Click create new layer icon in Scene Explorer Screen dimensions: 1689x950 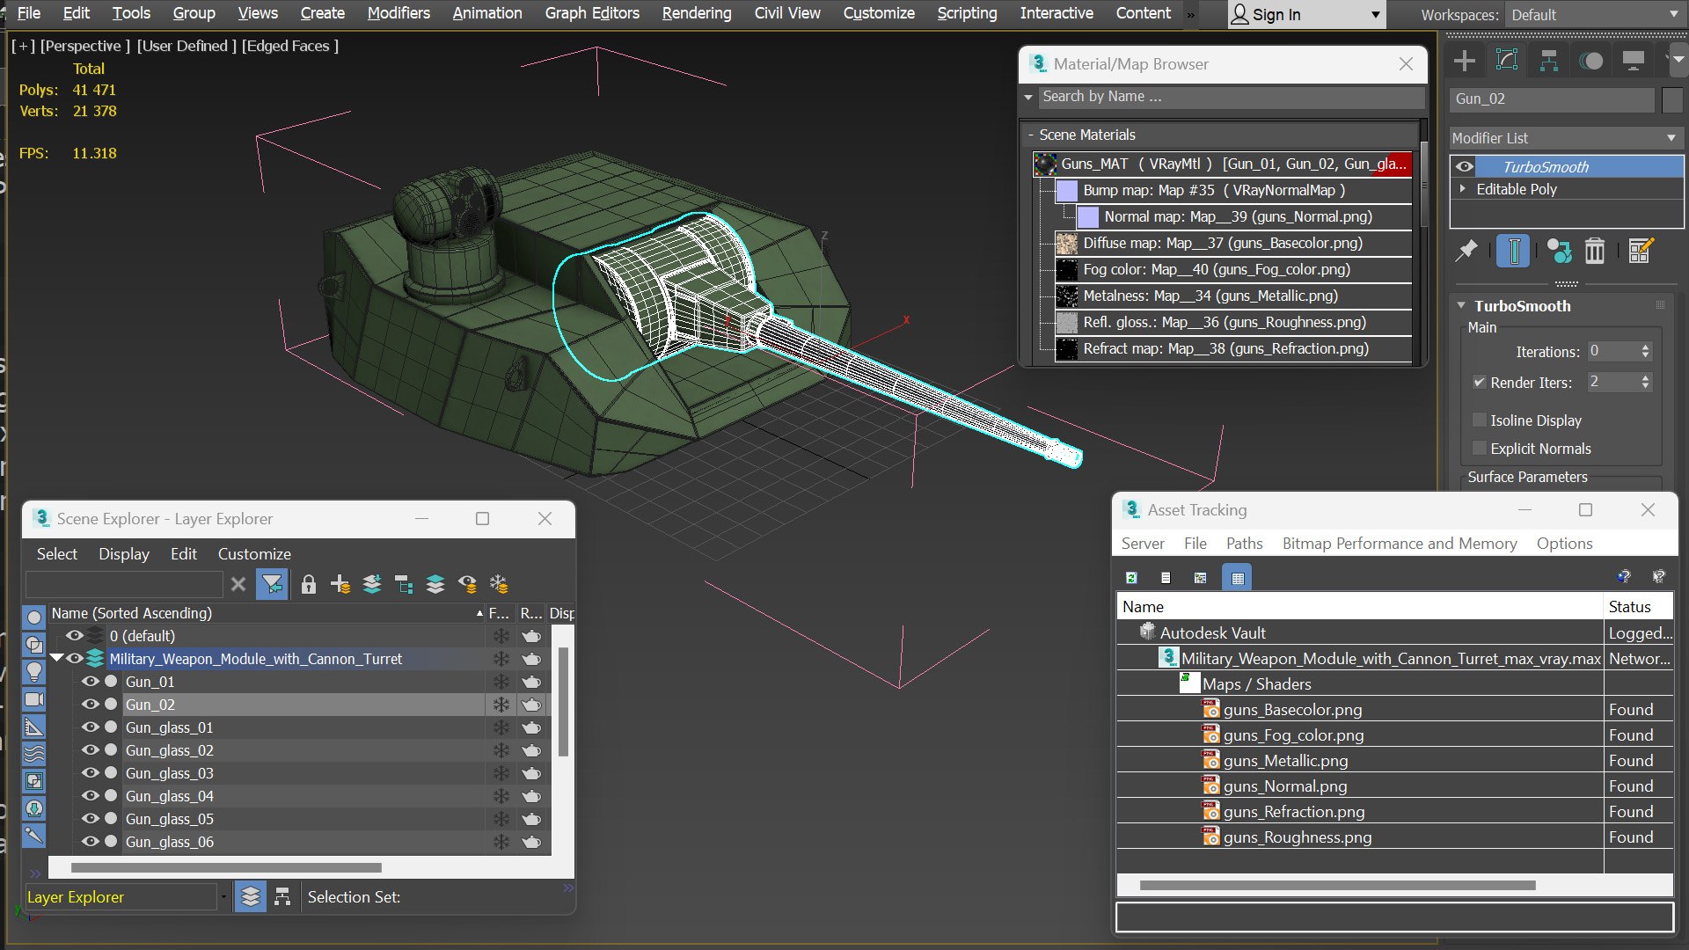click(x=340, y=584)
